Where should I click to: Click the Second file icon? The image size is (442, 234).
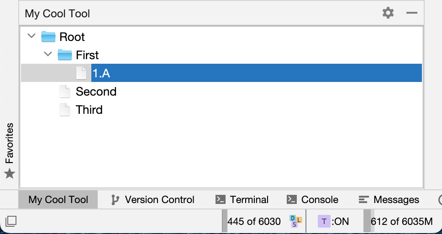click(65, 92)
